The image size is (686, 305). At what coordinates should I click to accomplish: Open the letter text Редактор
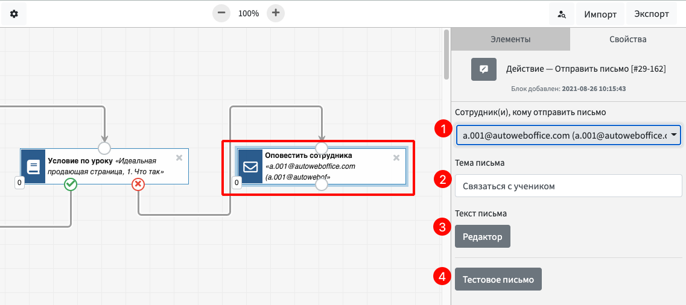pos(482,237)
